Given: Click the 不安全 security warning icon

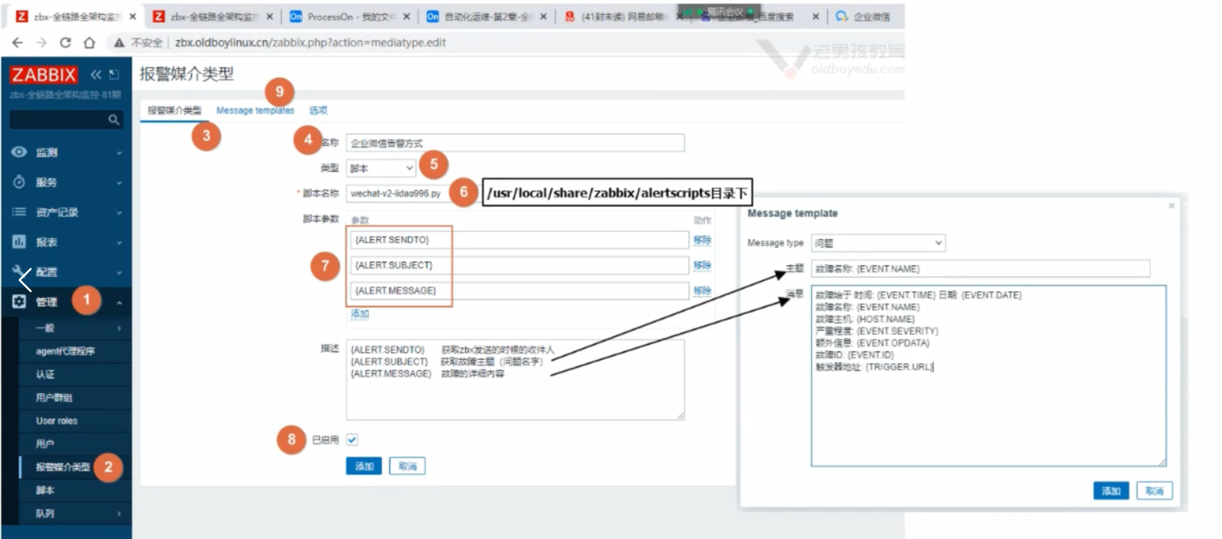Looking at the screenshot, I should pyautogui.click(x=119, y=43).
